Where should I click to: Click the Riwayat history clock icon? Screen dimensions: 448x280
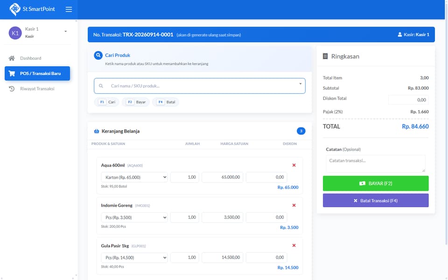[x=12, y=89]
